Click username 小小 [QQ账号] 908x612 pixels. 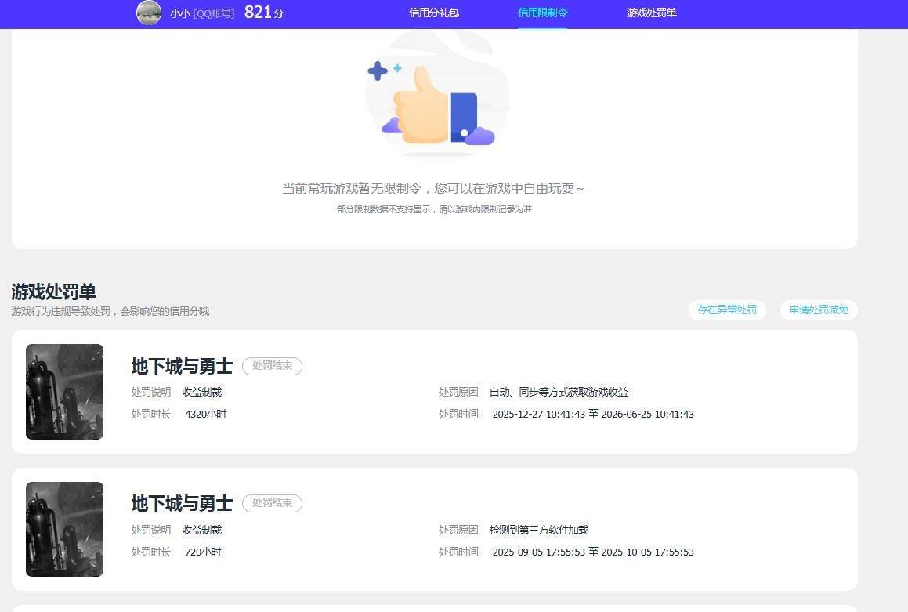[202, 13]
